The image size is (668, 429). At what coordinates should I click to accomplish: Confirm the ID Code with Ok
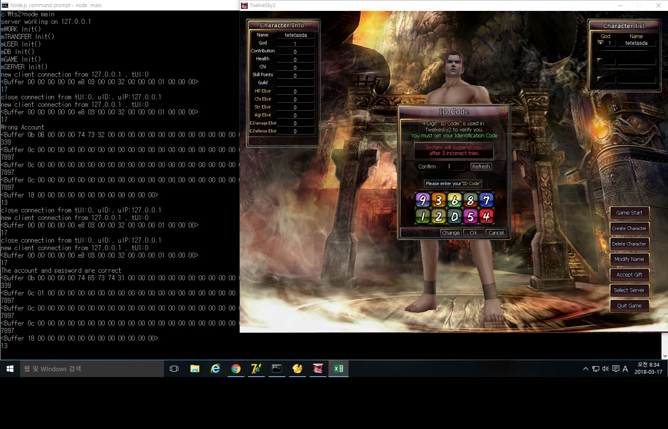pyautogui.click(x=473, y=233)
